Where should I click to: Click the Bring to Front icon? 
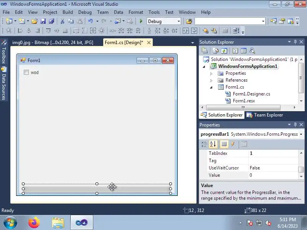pos(205,31)
